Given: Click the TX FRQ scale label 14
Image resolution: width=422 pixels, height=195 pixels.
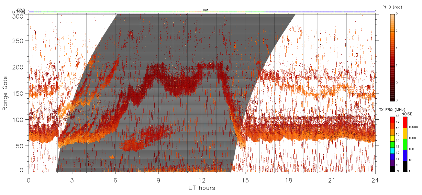Looking at the screenshot, I should coord(398,140).
